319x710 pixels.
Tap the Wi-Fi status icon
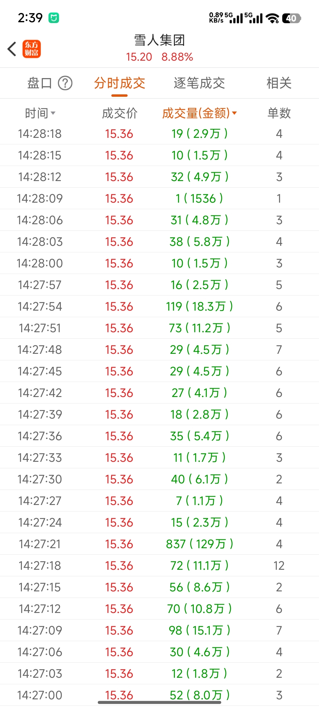pyautogui.click(x=272, y=18)
